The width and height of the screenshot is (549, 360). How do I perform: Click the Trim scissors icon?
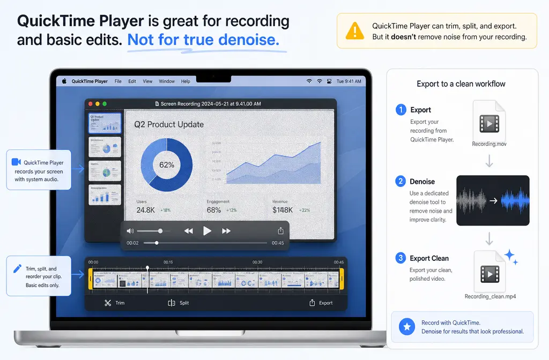pyautogui.click(x=108, y=303)
